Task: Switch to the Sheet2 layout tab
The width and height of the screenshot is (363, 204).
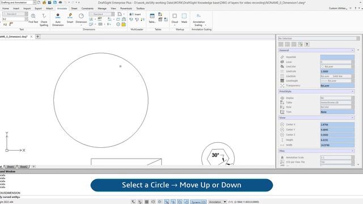Action: click(x=24, y=167)
